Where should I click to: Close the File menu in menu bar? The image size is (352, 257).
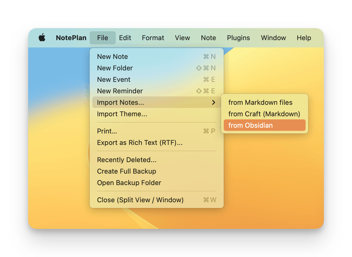click(x=103, y=38)
